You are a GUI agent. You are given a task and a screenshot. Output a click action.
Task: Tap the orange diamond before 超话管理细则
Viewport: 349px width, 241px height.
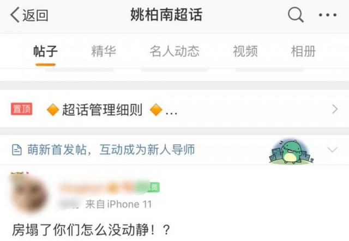[x=53, y=110]
